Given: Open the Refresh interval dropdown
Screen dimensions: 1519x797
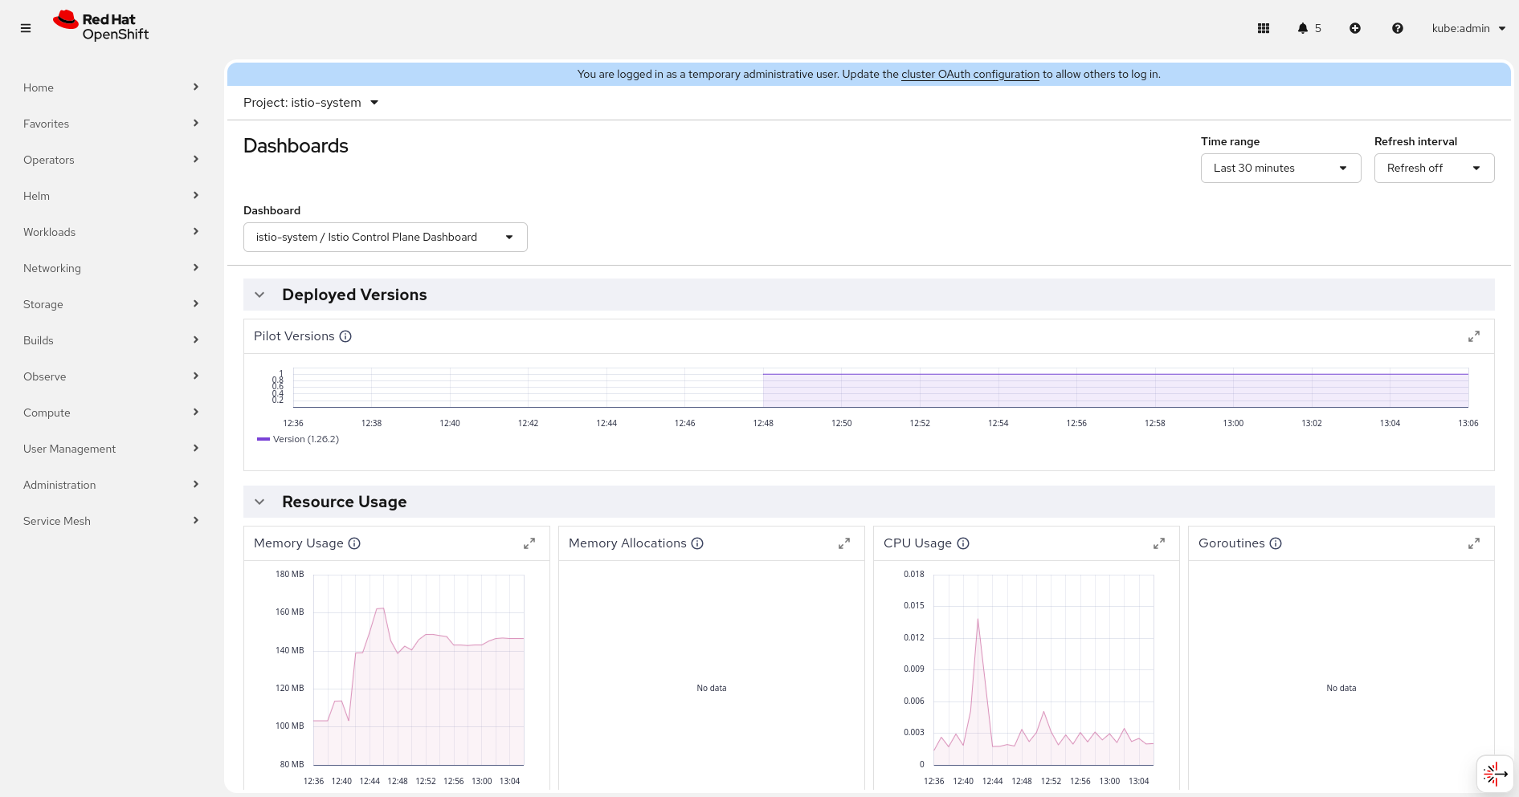Looking at the screenshot, I should coord(1434,168).
